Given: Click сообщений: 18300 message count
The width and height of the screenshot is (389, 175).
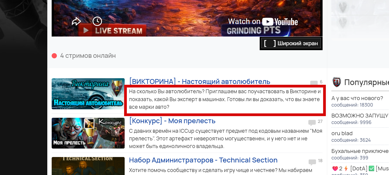Looking at the screenshot, I should [x=352, y=105].
